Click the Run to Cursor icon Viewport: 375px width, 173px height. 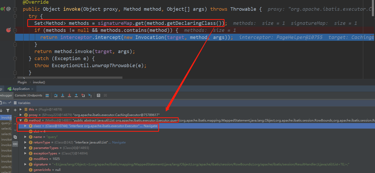point(90,95)
